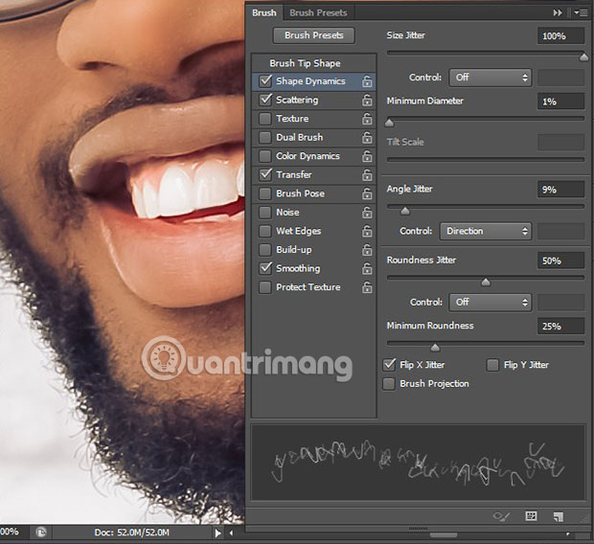Adjust the Minimum Roundness slider handle
This screenshot has width=594, height=544.
coord(435,348)
